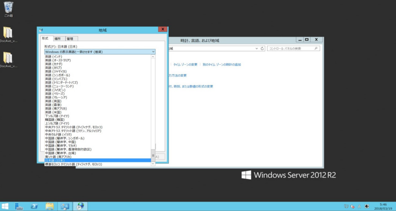Image resolution: width=396 pixels, height=211 pixels.
Task: Select 英語 (香港) in the list
Action: [98, 105]
